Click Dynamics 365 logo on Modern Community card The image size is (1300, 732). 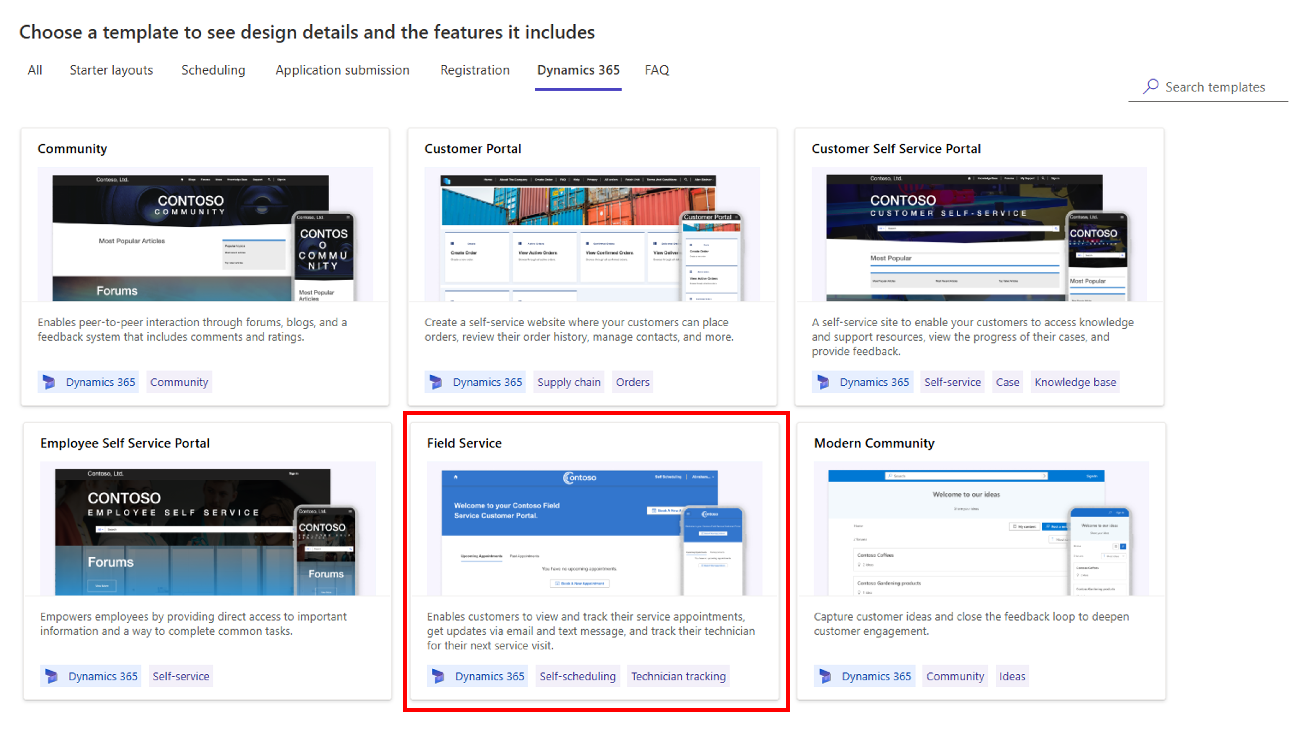click(x=825, y=676)
